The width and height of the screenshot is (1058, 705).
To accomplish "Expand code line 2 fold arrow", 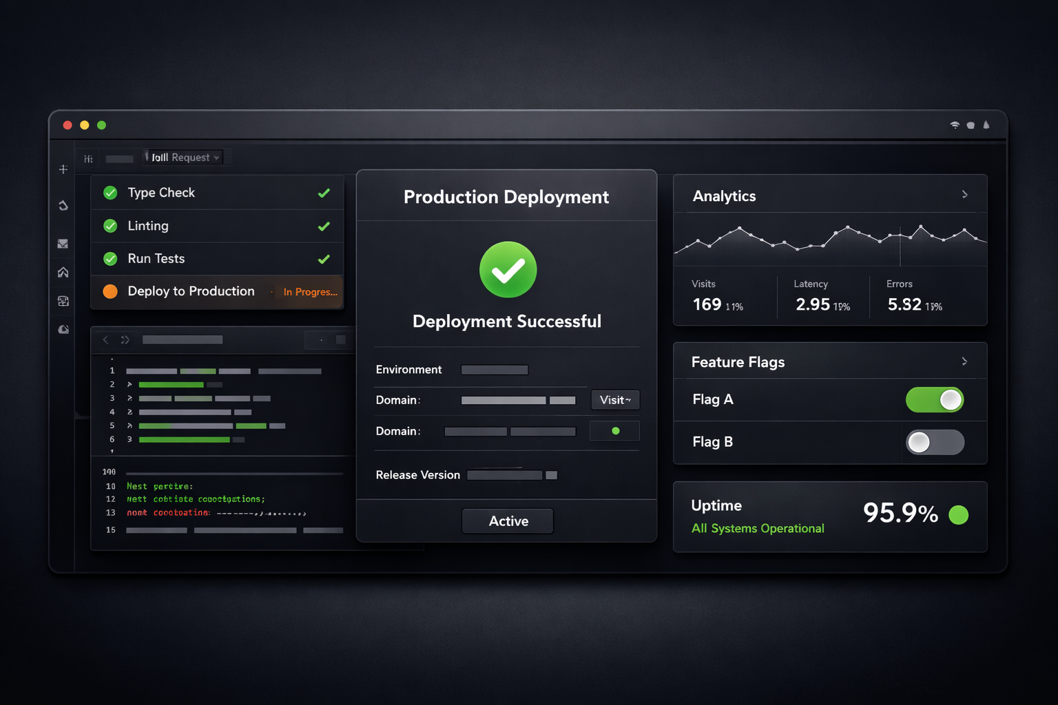I will coord(129,384).
